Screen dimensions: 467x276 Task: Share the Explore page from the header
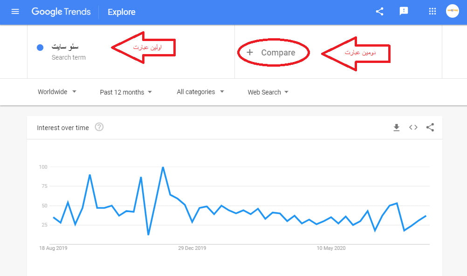click(x=379, y=12)
